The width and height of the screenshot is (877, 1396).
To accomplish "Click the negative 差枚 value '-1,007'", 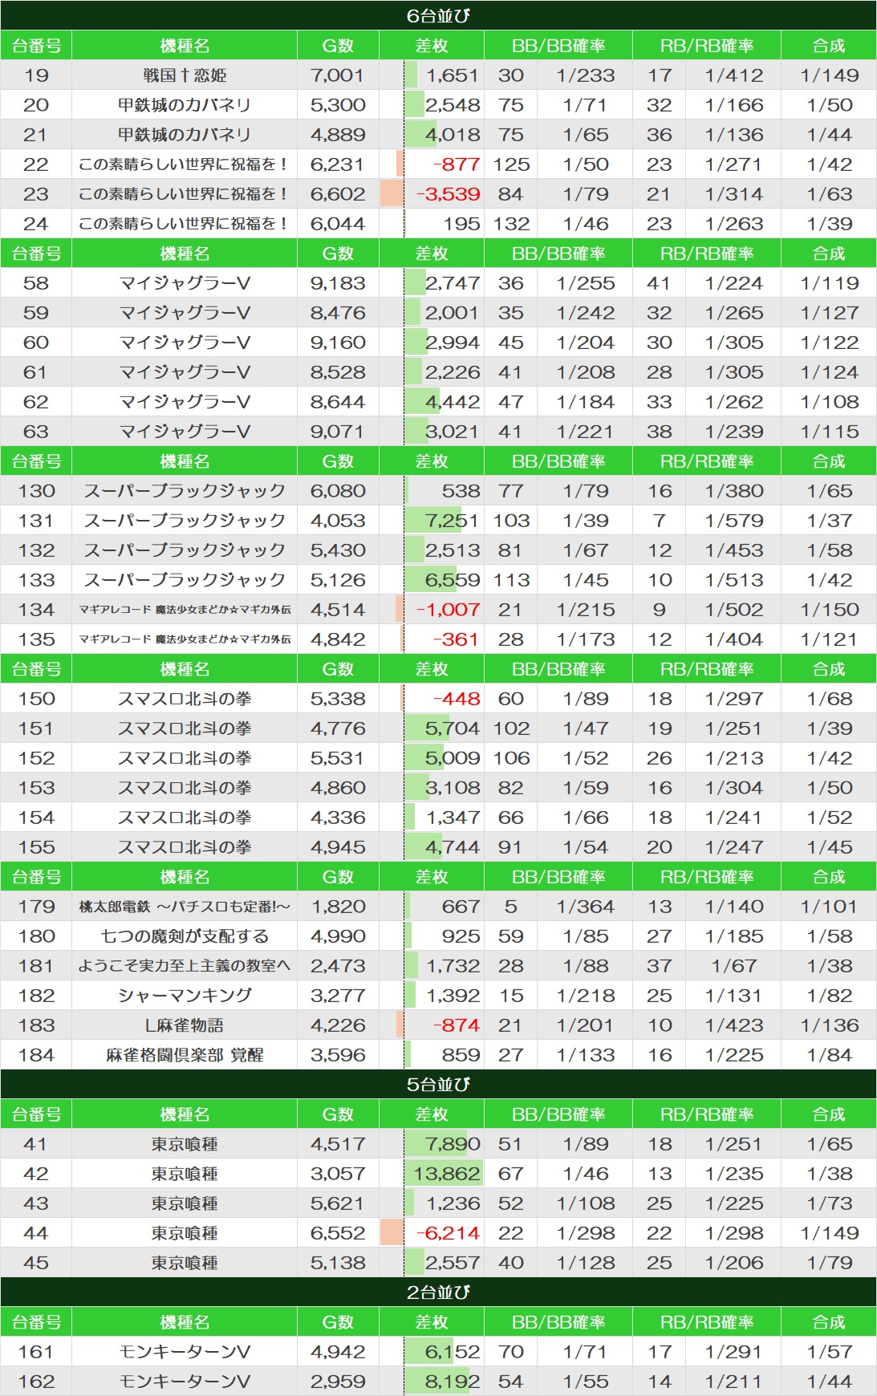I will point(449,610).
